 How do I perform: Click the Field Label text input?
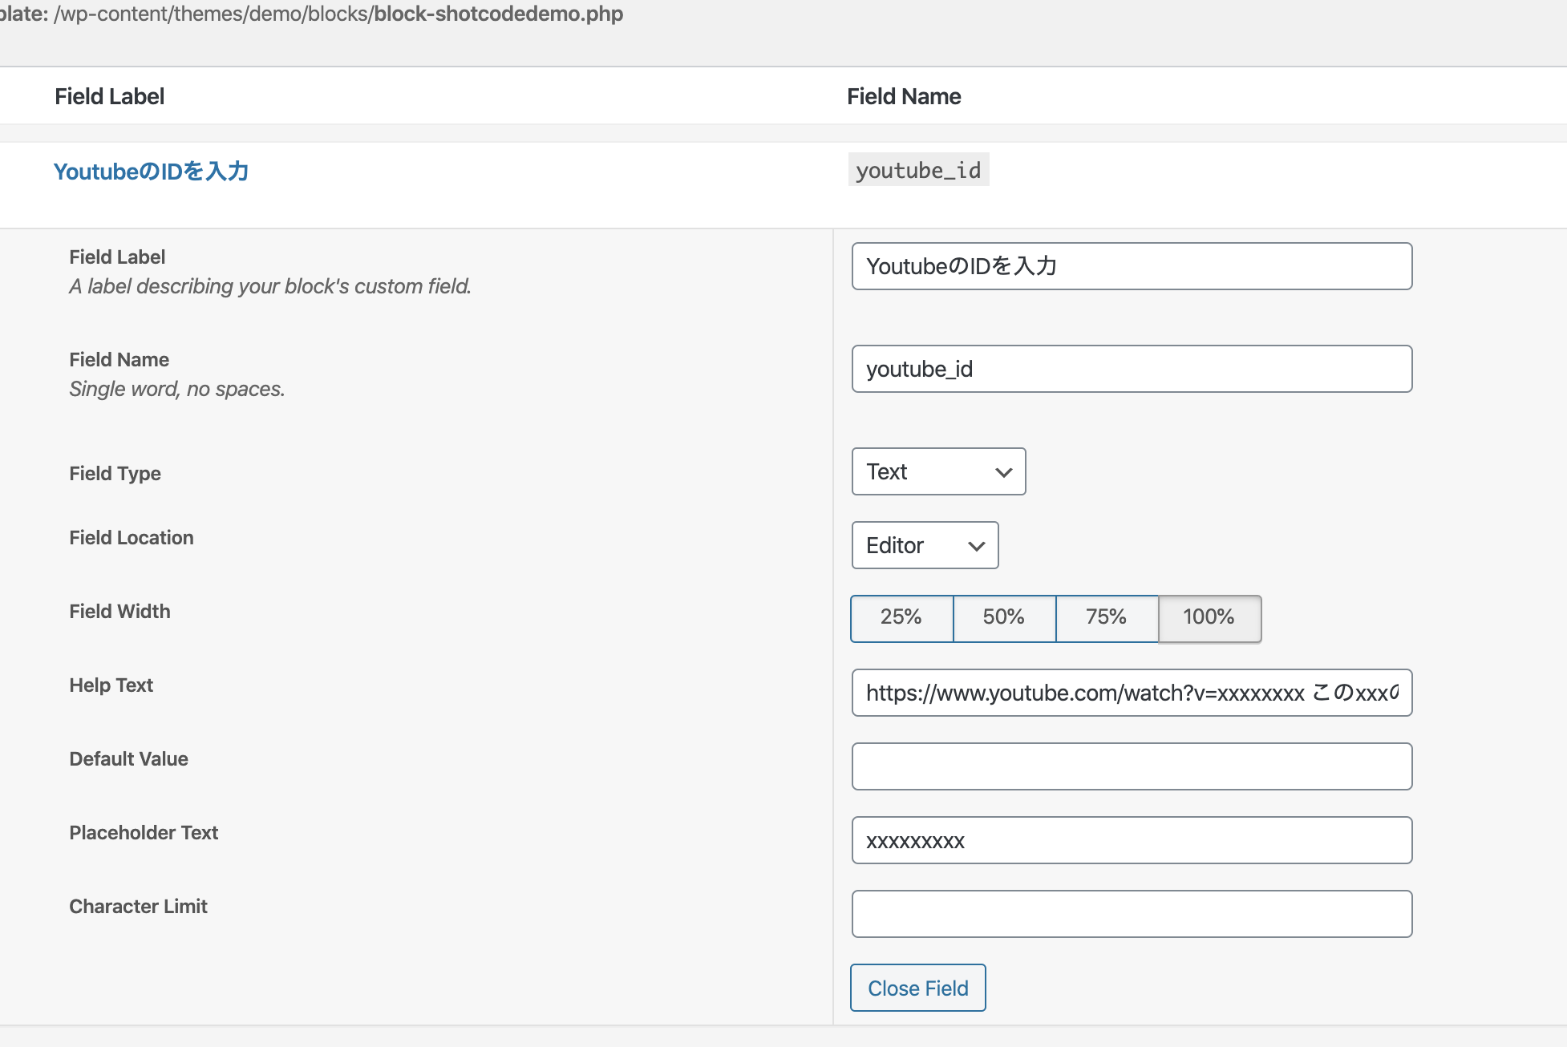click(x=1132, y=266)
